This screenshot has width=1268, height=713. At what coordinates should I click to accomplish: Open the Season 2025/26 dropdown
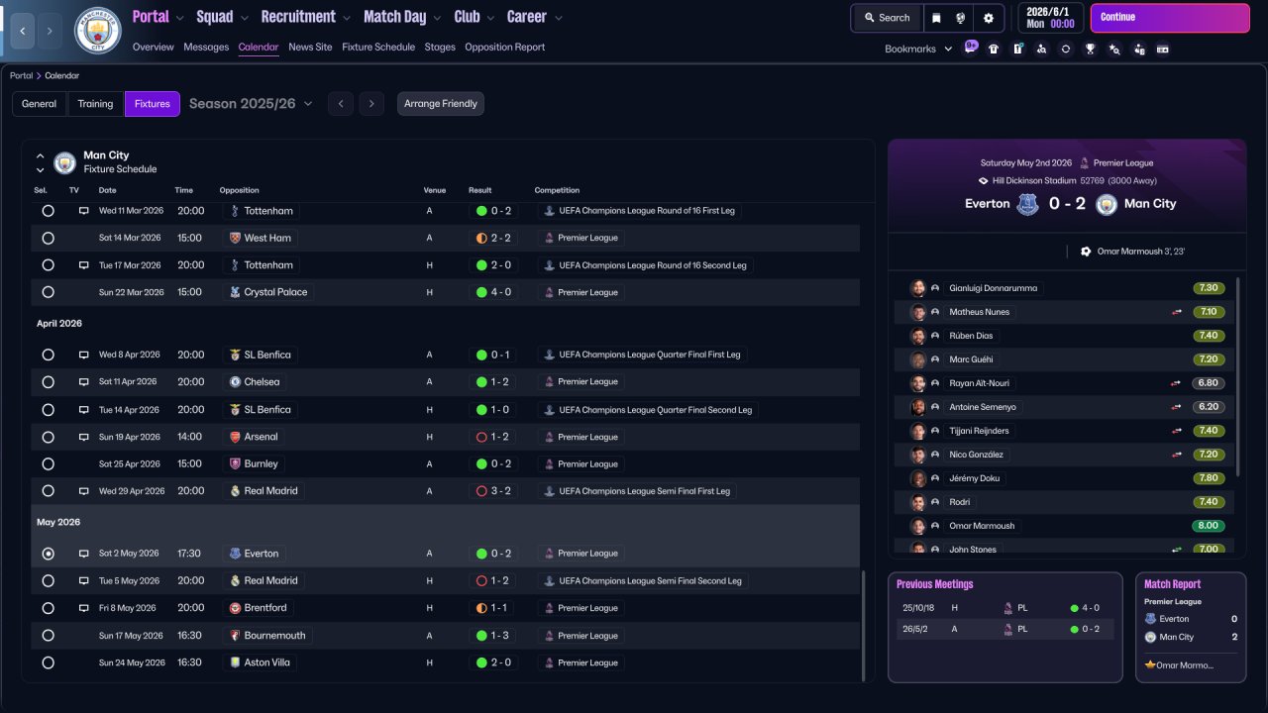(251, 103)
